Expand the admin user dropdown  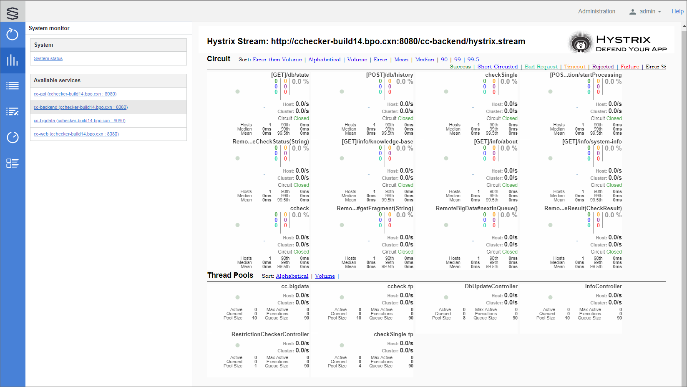tap(645, 12)
